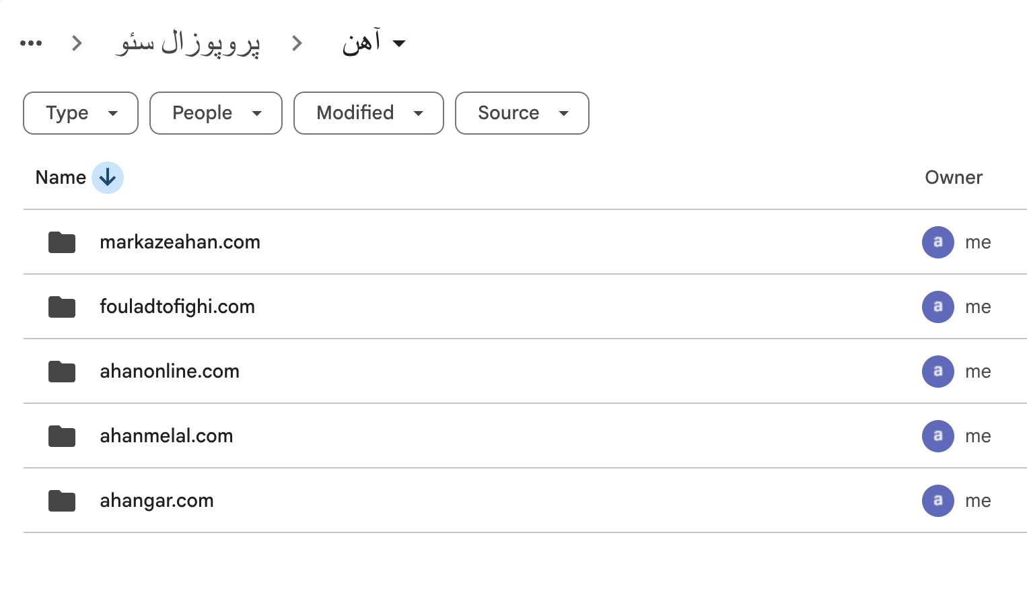Open the ahanonline.com folder icon
This screenshot has height=591, width=1027.
point(61,372)
